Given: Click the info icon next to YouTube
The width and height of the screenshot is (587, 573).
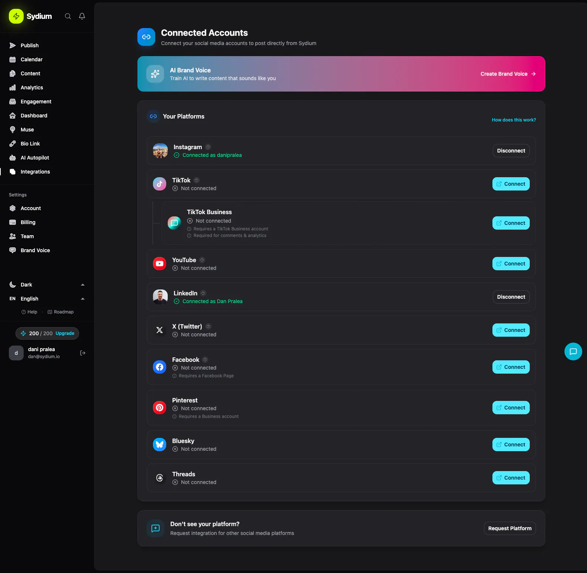Looking at the screenshot, I should click(x=202, y=260).
